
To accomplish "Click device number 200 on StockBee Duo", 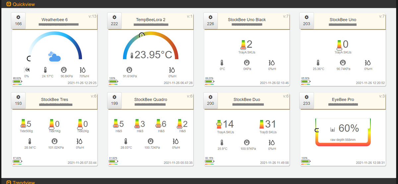I will coord(210,103).
